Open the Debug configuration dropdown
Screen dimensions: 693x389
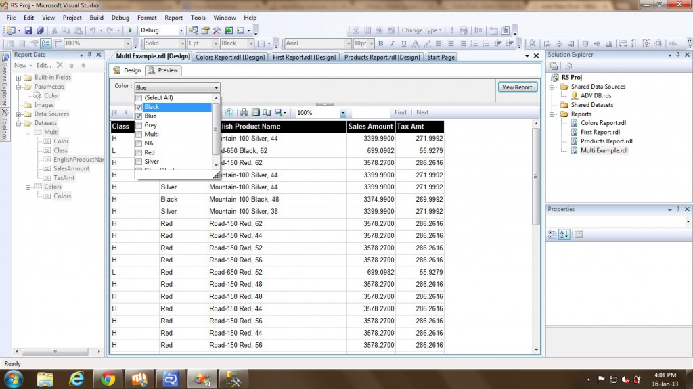point(181,30)
